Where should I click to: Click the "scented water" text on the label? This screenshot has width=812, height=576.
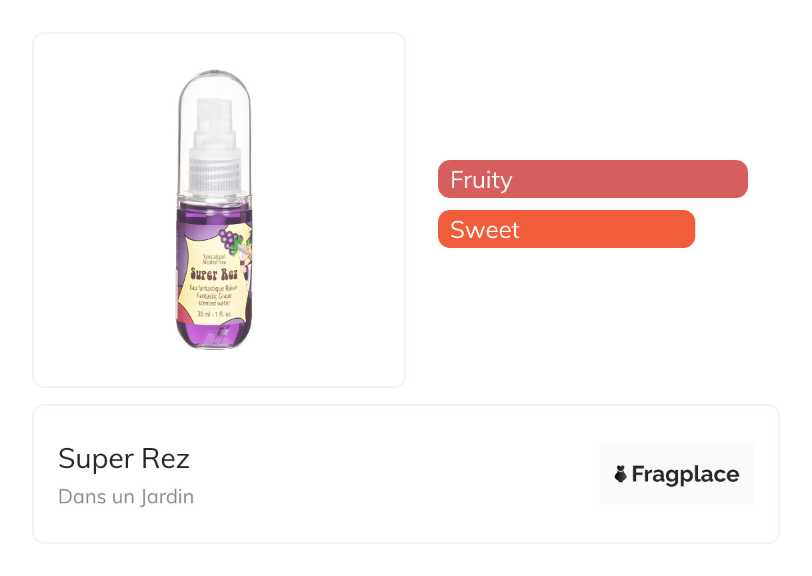[213, 303]
